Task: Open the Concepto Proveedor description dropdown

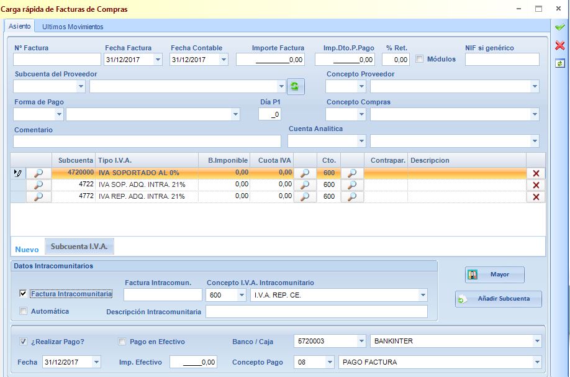Action: coord(535,86)
